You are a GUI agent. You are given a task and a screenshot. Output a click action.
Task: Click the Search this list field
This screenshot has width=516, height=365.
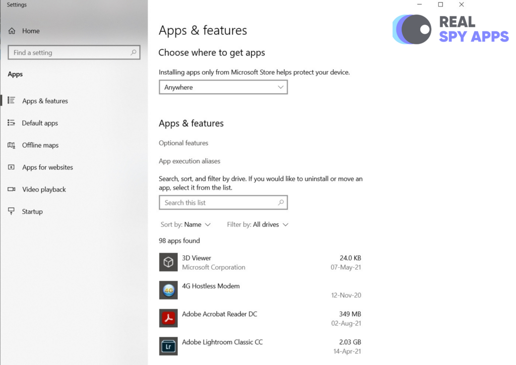[x=223, y=202]
